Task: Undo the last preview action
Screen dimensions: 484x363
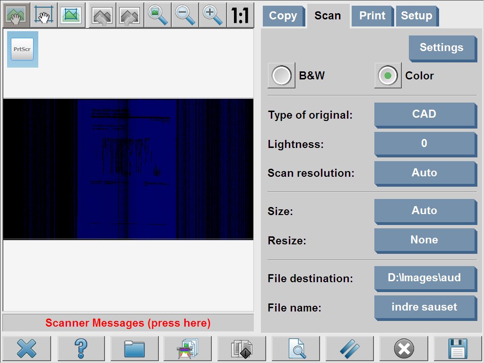Action: click(x=102, y=15)
